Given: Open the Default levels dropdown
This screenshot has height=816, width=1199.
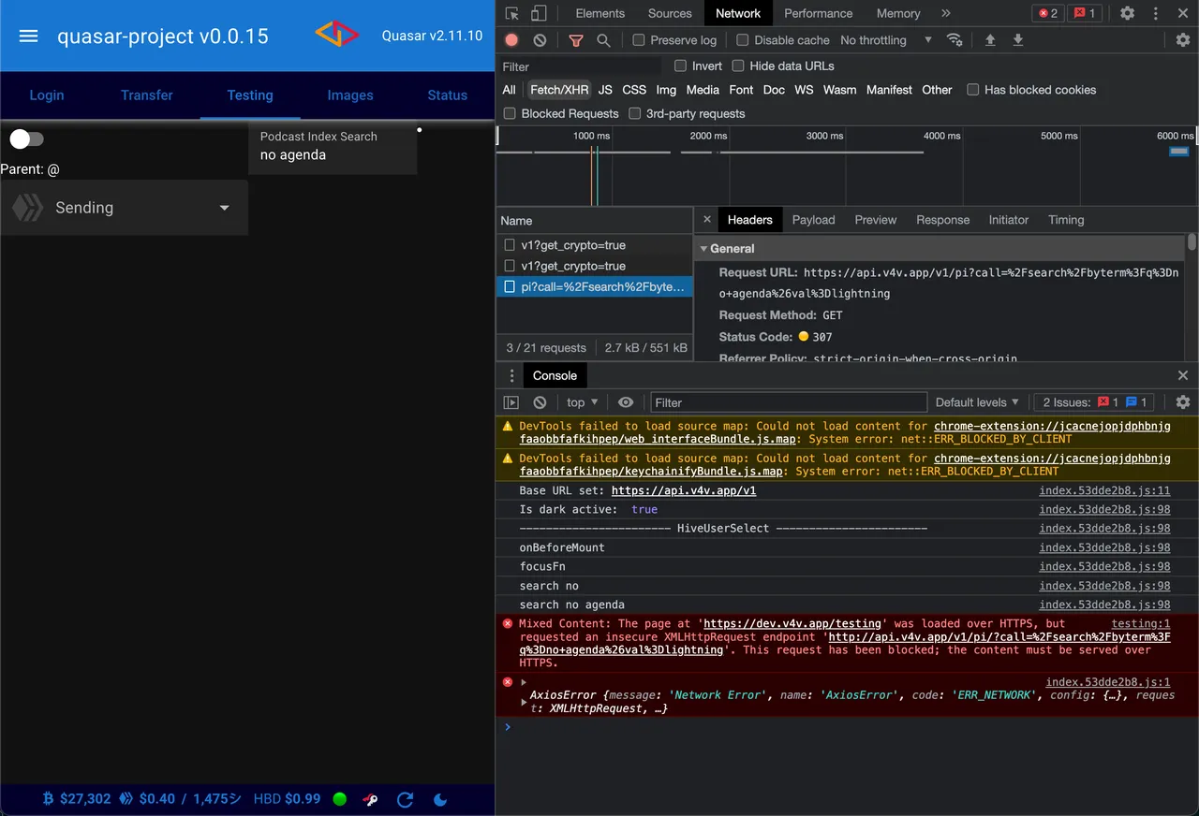Looking at the screenshot, I should pos(977,402).
